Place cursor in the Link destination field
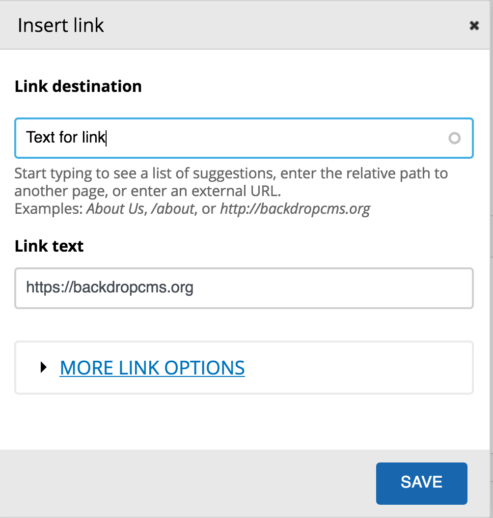Screen dimensions: 493x518 coord(196,138)
